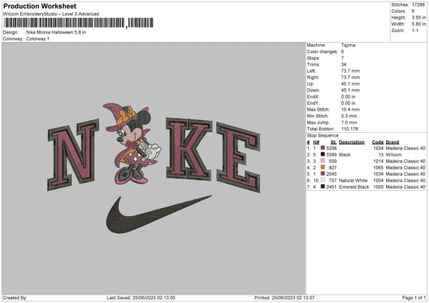Click the Code column header

378,142
